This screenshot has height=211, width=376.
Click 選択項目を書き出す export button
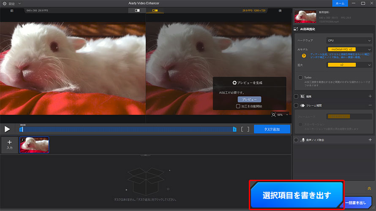297,195
